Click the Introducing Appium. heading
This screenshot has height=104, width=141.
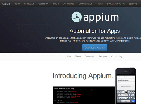(83, 76)
